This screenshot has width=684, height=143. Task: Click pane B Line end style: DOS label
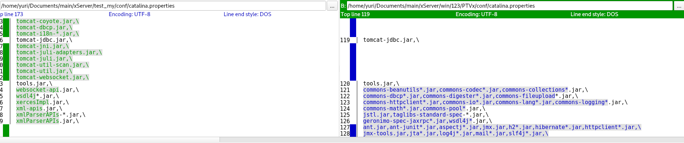pos(594,14)
